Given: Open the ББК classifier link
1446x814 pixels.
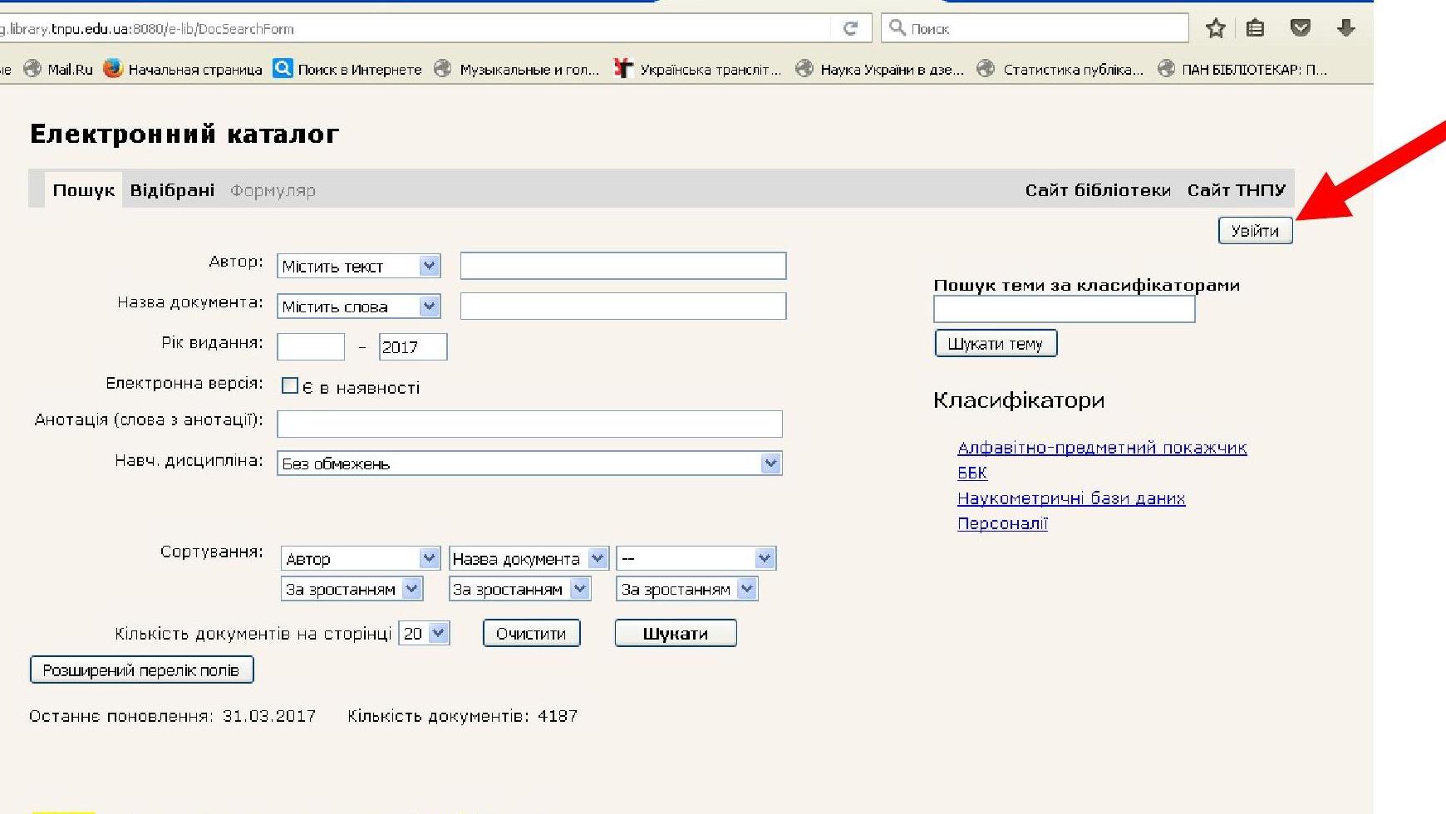Looking at the screenshot, I should click(x=972, y=473).
